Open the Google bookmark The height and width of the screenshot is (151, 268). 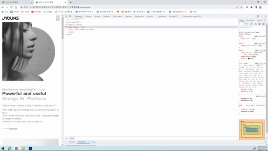(48, 12)
